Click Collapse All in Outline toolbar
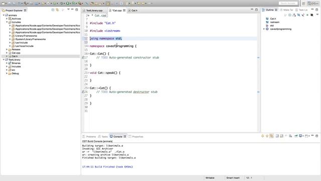 (x=290, y=15)
